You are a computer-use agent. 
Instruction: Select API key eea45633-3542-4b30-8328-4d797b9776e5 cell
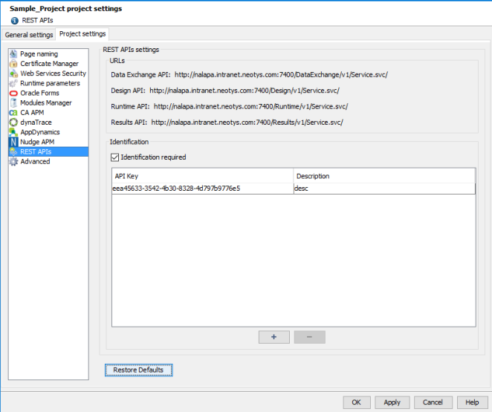pyautogui.click(x=203, y=189)
